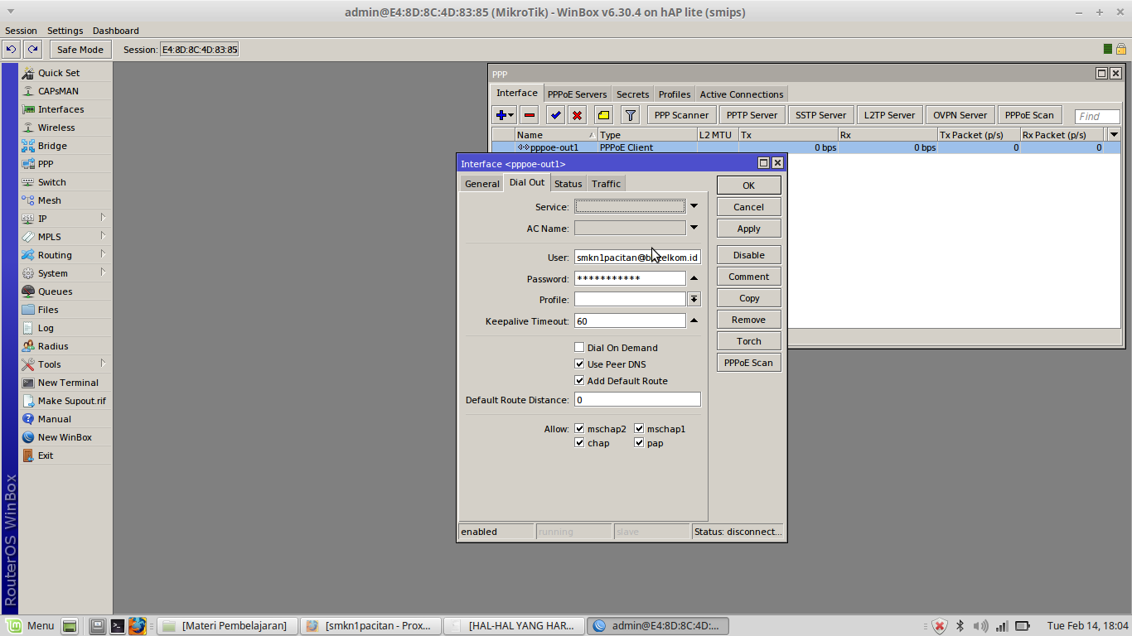Open the terminal launcher in the taskbar
The width and height of the screenshot is (1132, 636).
coord(118,626)
